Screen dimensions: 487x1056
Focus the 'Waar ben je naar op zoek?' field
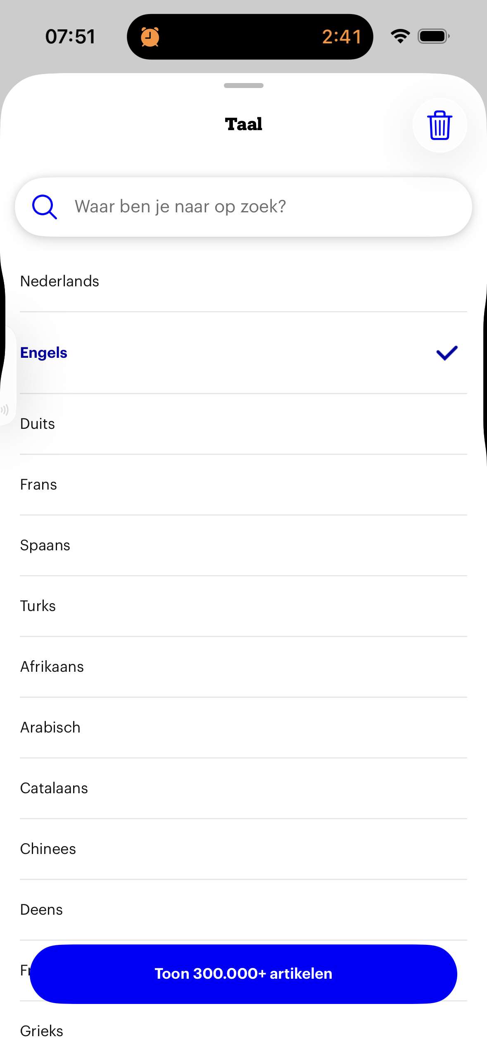click(248, 207)
